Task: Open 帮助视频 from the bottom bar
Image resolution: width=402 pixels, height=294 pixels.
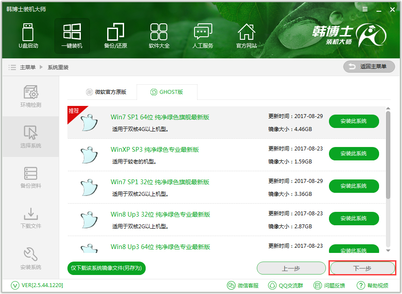Action: [373, 285]
